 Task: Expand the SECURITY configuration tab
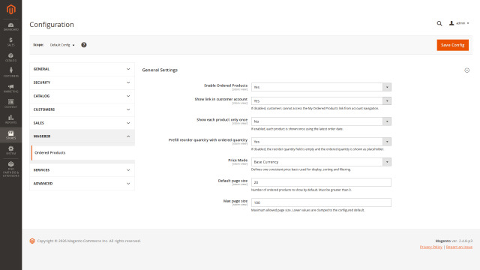pos(82,82)
